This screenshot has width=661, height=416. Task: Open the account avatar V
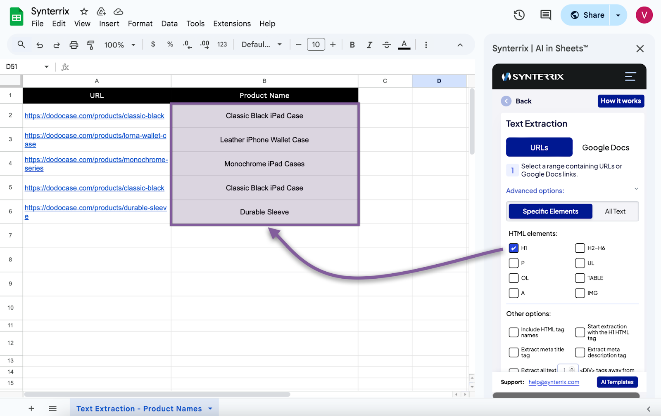(644, 15)
